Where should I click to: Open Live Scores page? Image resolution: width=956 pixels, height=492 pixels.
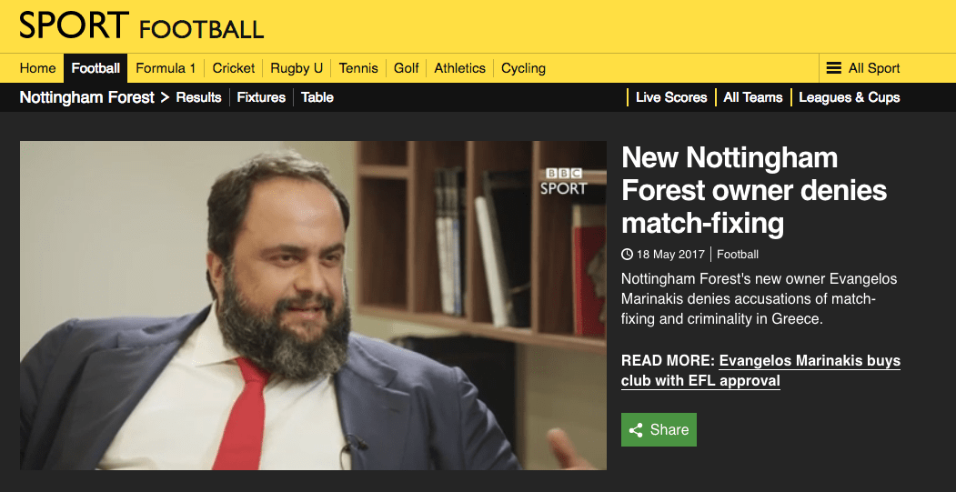[671, 97]
